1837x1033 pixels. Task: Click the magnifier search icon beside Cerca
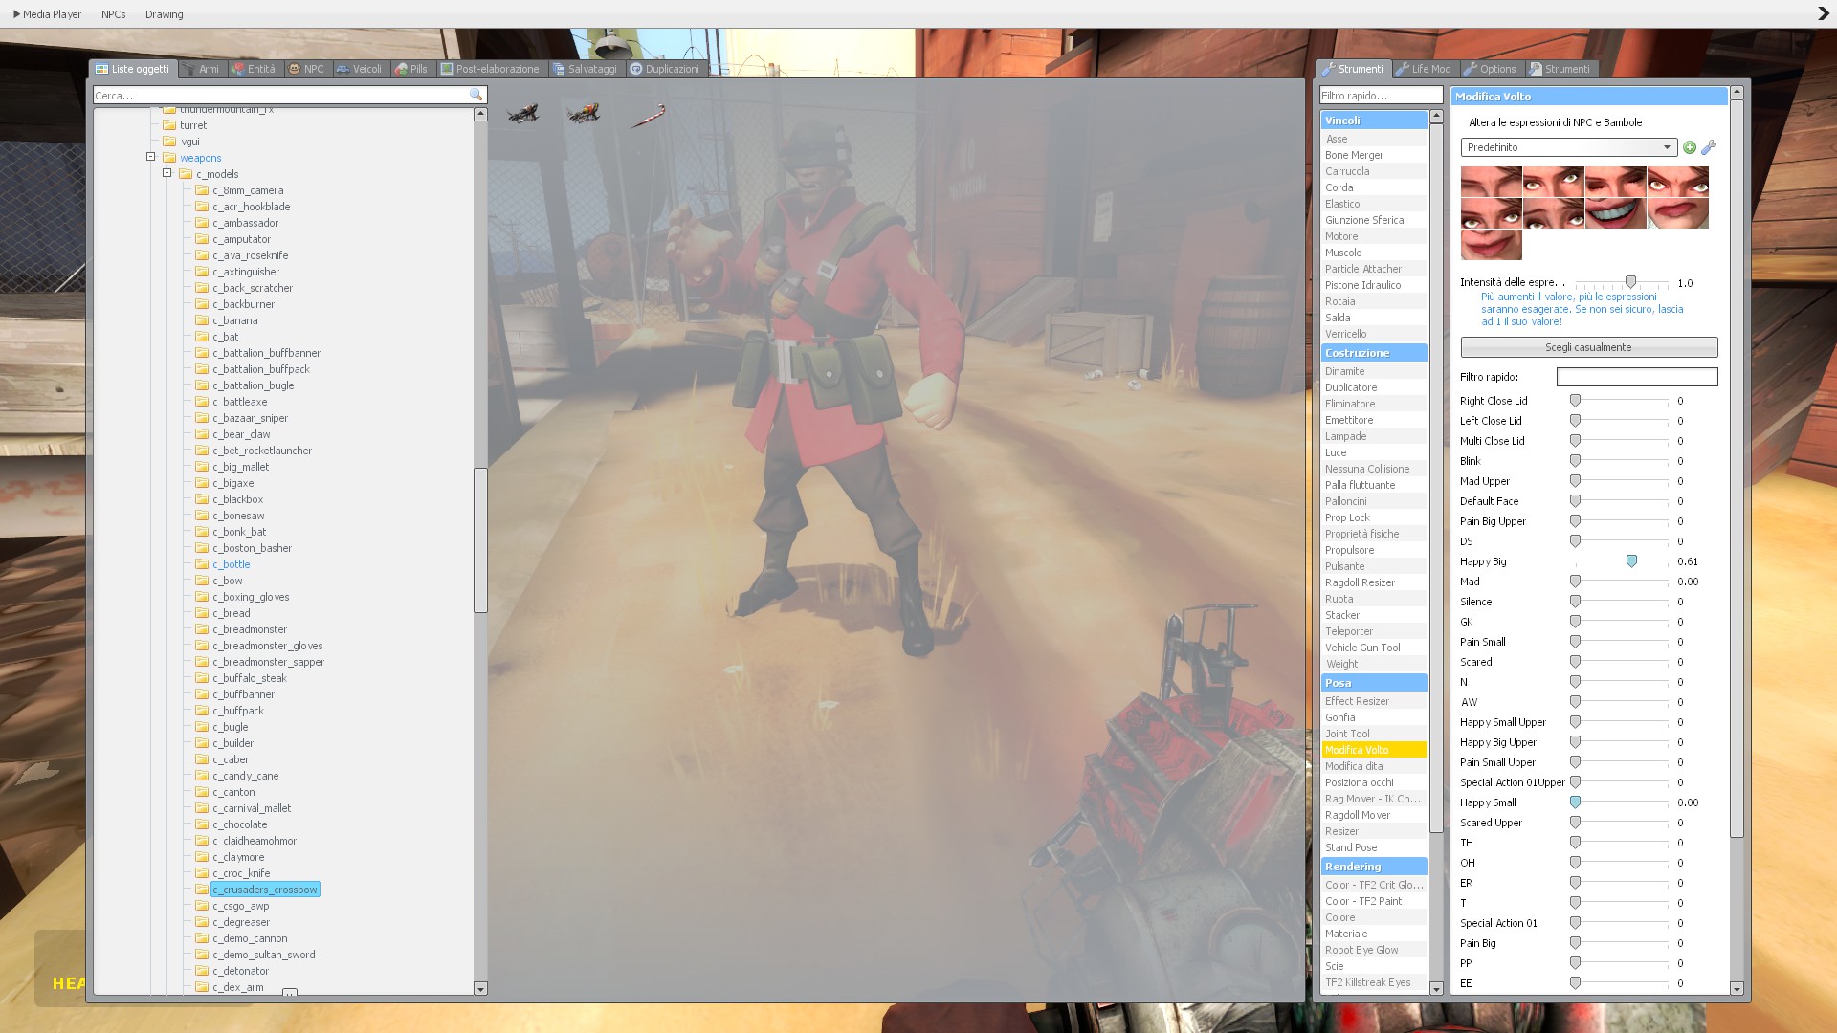(476, 95)
